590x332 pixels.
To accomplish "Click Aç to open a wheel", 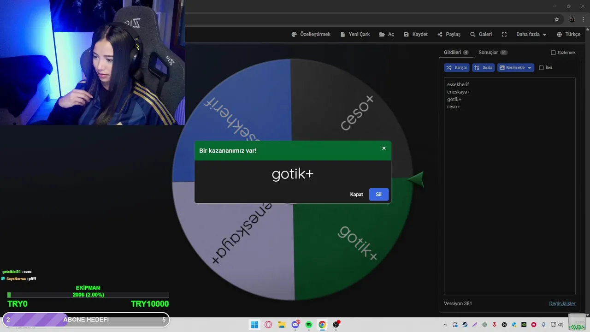I will pyautogui.click(x=387, y=35).
